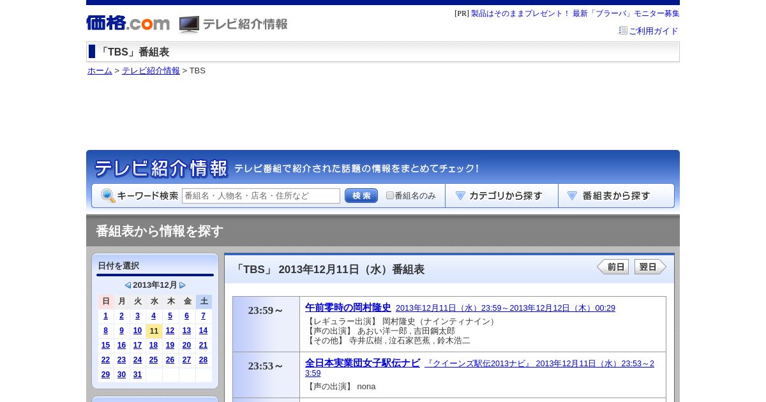Select December 28 in calendar

point(203,360)
